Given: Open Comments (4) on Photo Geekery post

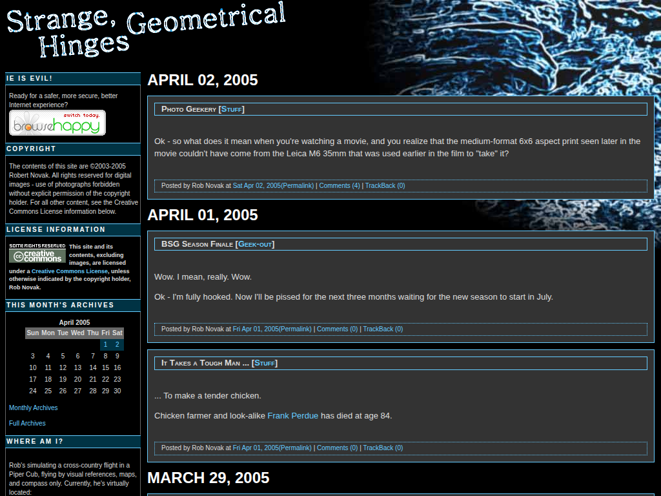Looking at the screenshot, I should pyautogui.click(x=339, y=186).
